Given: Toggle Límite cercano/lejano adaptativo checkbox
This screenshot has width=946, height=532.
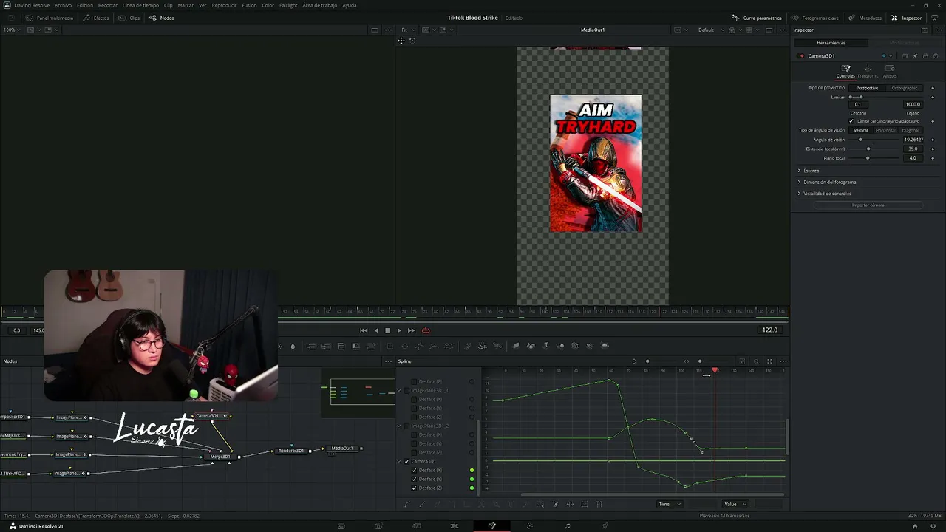Looking at the screenshot, I should click(x=851, y=121).
